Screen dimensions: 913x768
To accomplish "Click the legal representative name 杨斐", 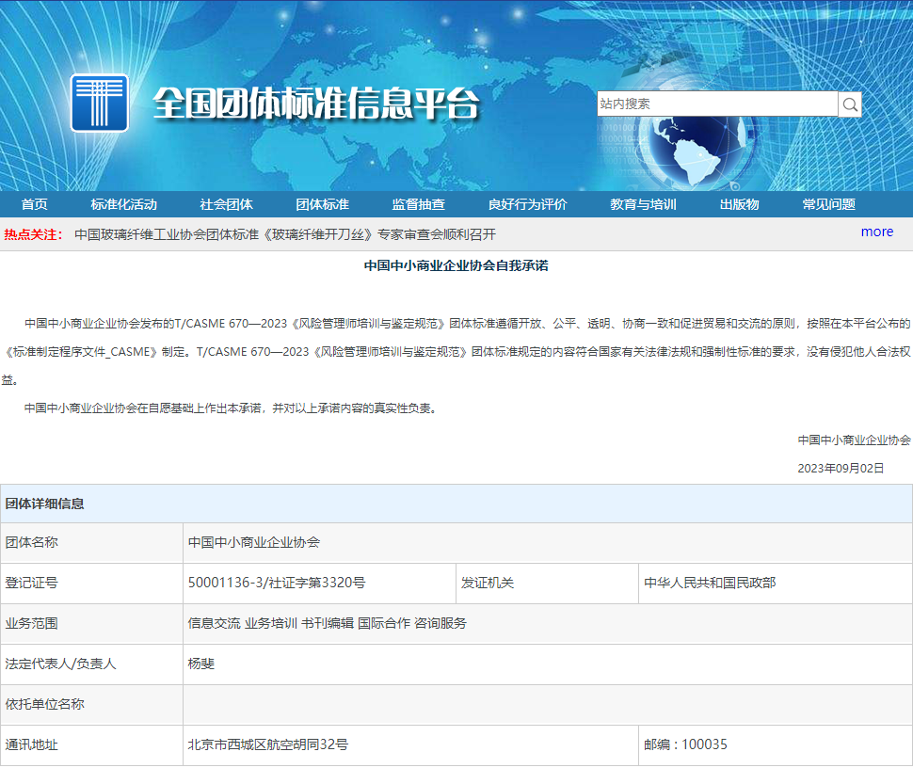I will click(x=201, y=664).
